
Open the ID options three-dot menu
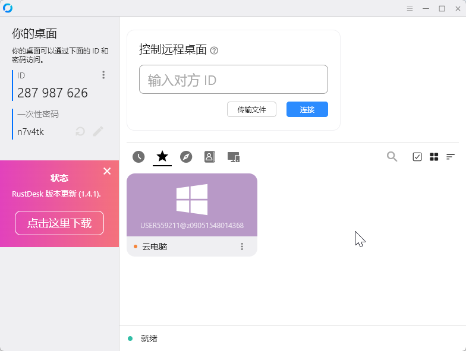tap(103, 75)
